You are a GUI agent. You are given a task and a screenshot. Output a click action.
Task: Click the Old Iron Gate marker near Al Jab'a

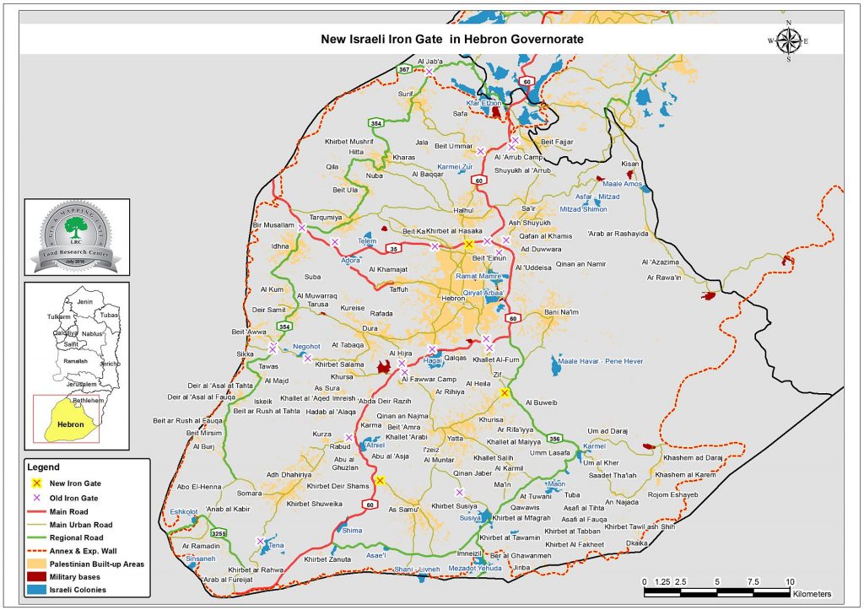pos(430,73)
